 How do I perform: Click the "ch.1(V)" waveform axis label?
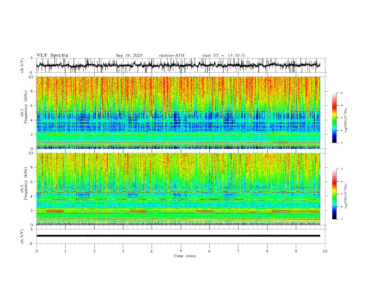point(22,65)
